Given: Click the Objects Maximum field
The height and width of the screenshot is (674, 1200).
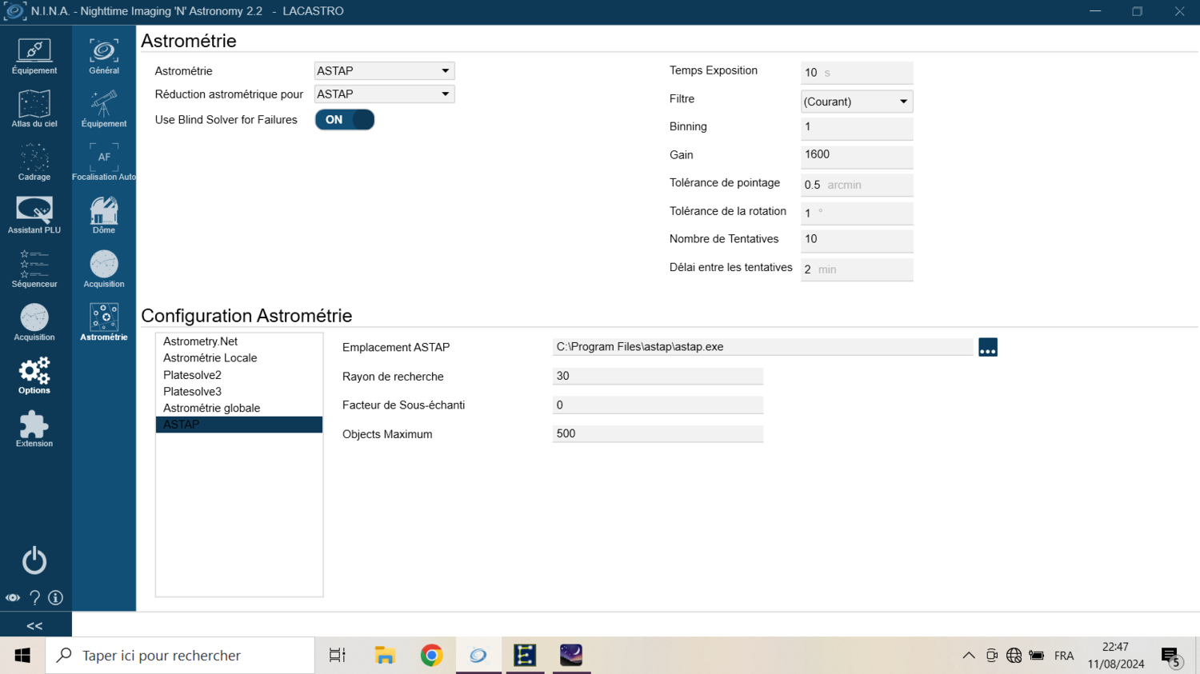Looking at the screenshot, I should tap(658, 434).
